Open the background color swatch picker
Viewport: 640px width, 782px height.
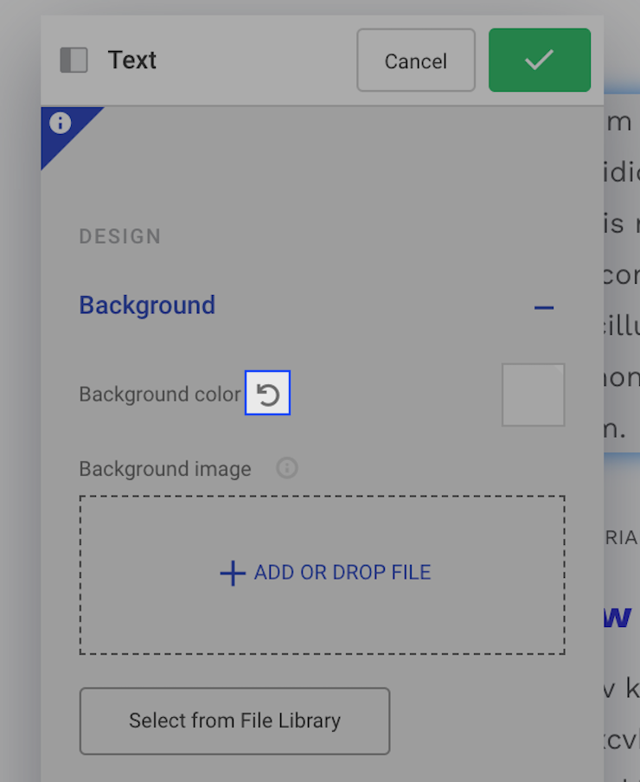533,394
